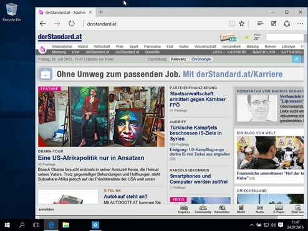Make a Web Note with pen icon
Screen dimensions: 308x231
(274, 24)
